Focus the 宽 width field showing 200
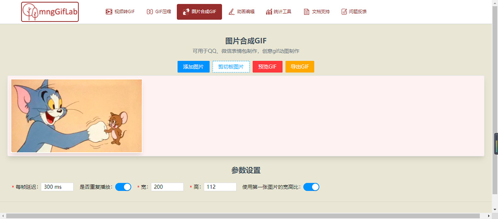Screen dimensions: 498x219 (x=167, y=187)
